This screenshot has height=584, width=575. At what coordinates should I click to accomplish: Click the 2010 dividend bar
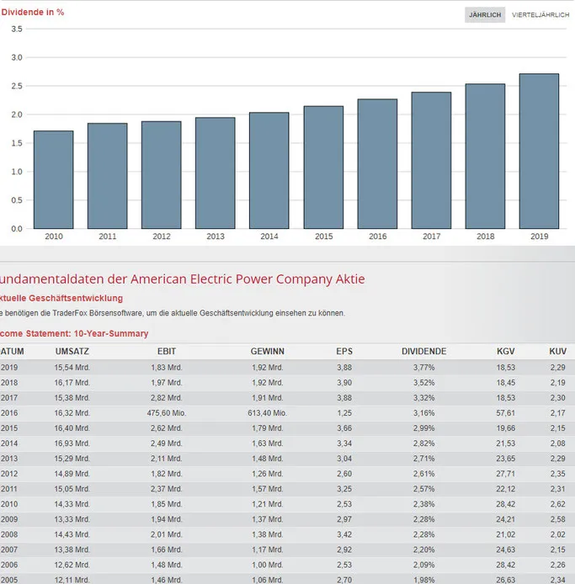(x=54, y=179)
